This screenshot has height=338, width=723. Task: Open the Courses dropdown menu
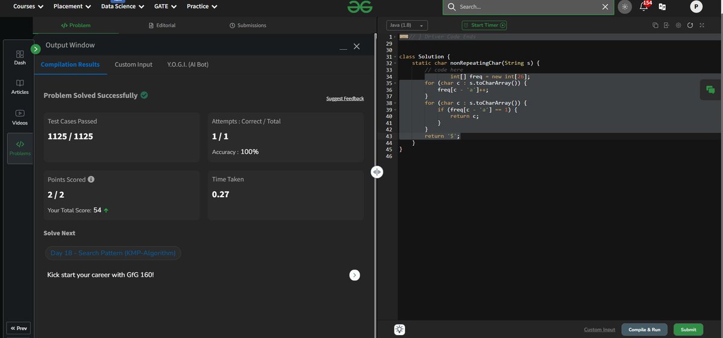pyautogui.click(x=28, y=7)
